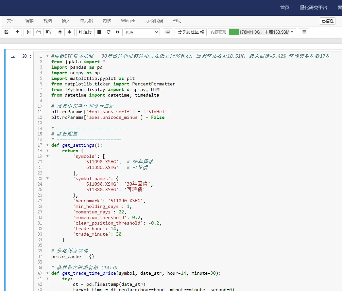Open 量化研究平台 navigation link

point(314,8)
